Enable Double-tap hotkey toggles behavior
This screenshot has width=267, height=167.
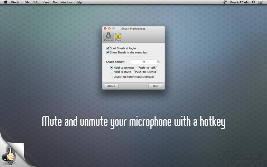coord(111,77)
